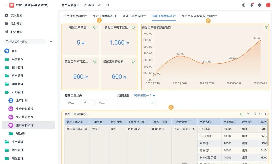Click info icon in 装配工单用料统计 table header
This screenshot has height=164, width=272.
tap(242, 114)
